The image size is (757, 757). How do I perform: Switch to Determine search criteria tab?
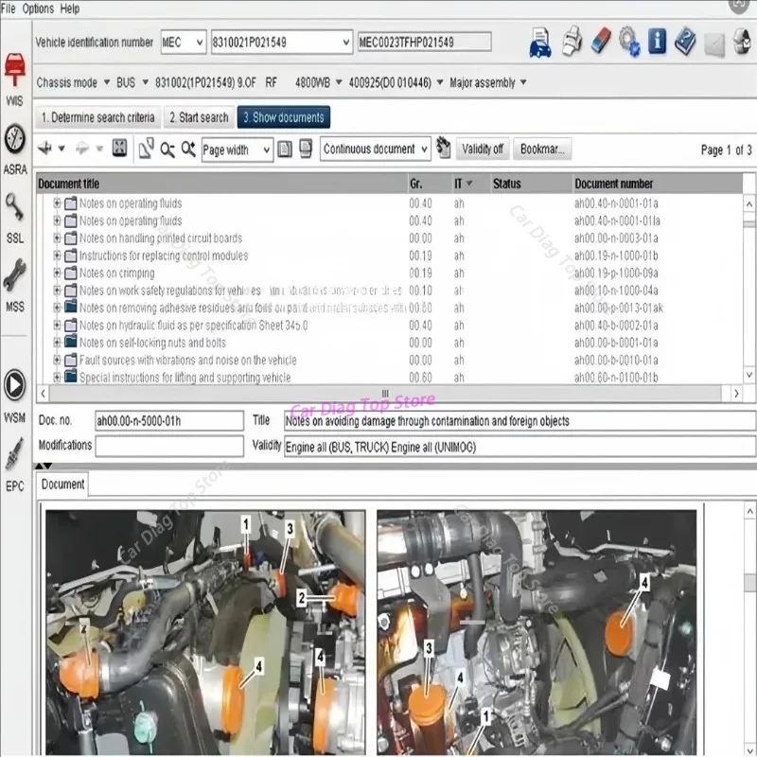pyautogui.click(x=98, y=117)
